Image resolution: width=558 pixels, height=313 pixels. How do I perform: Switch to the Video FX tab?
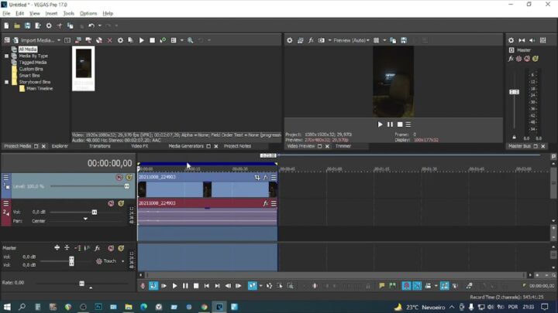(139, 146)
